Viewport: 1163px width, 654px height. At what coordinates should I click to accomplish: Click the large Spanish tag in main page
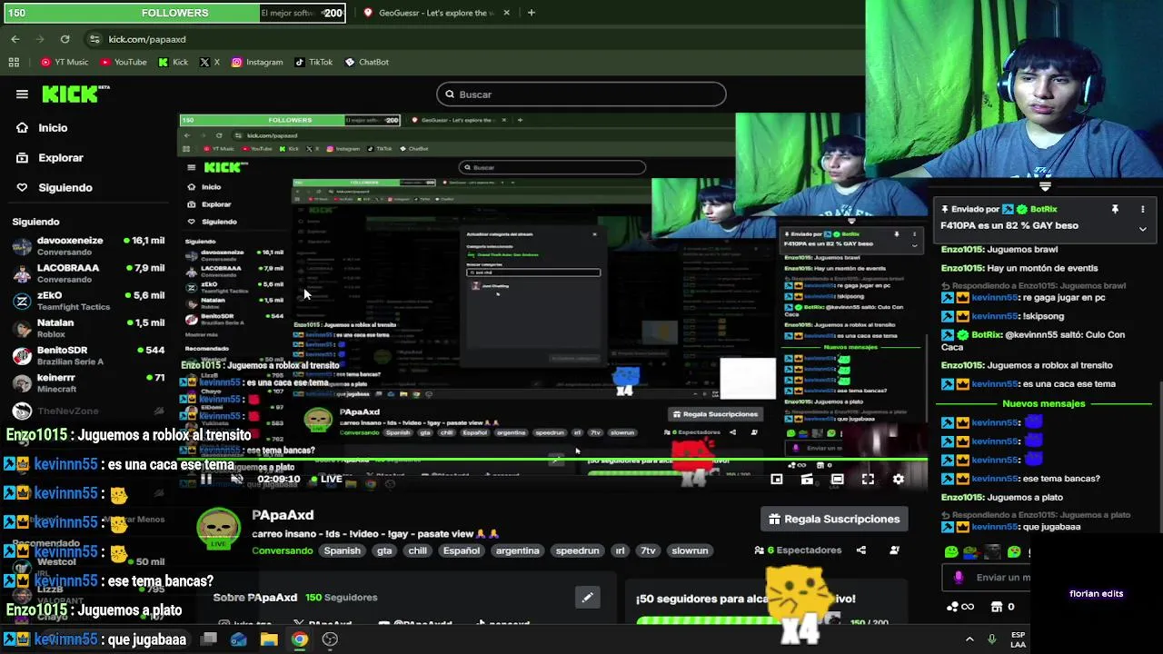(x=343, y=550)
